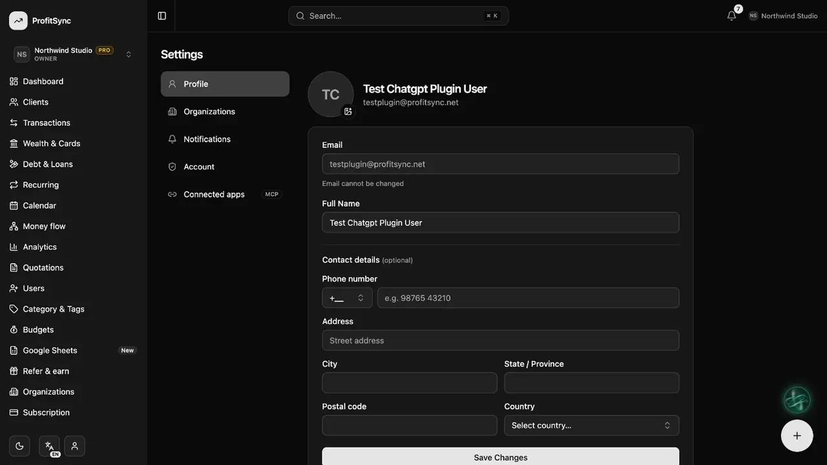
Task: Expand the Northwind Studio workspace switcher
Action: pos(74,54)
